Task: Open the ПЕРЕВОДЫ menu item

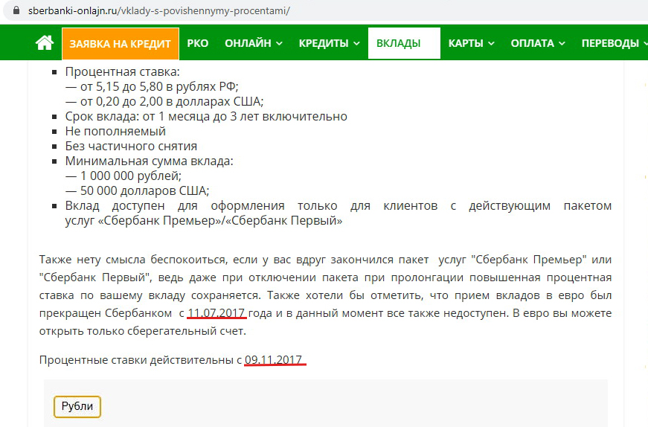Action: (610, 43)
